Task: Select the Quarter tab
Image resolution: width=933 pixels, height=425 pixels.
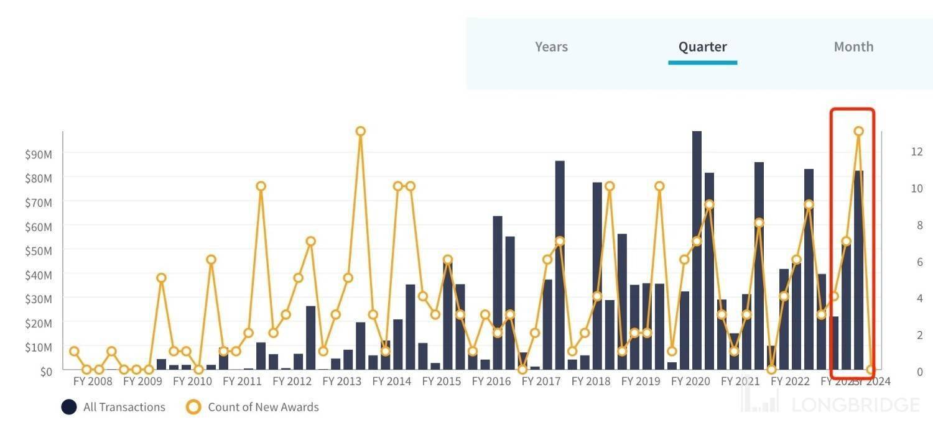Action: click(x=702, y=47)
